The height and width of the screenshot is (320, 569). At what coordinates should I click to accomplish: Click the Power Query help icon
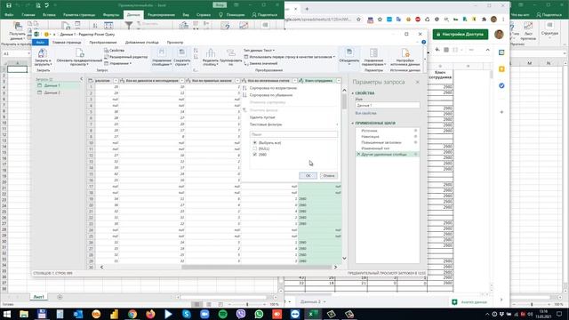pos(423,42)
